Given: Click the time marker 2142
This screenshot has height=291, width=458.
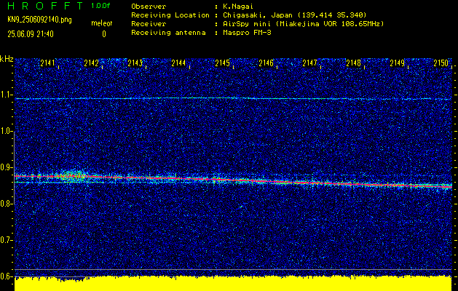Looking at the screenshot, I should [91, 63].
